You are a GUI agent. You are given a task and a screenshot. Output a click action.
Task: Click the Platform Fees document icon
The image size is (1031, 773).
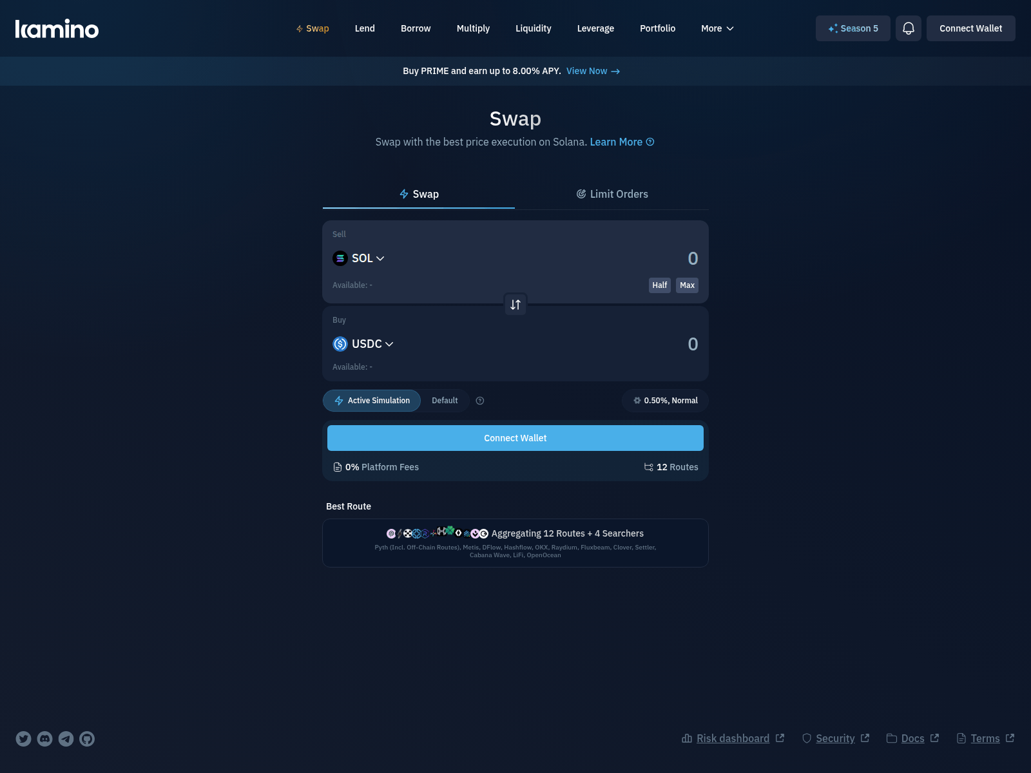pos(338,467)
